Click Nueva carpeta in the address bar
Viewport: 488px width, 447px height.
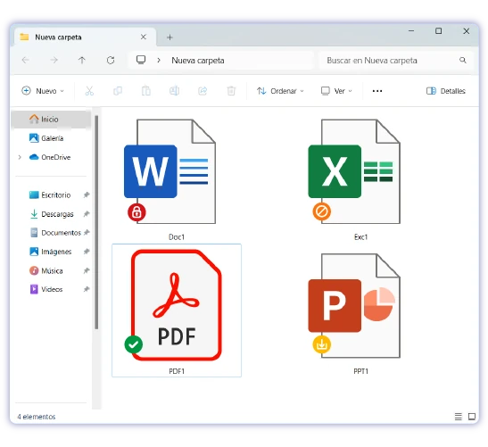[x=198, y=61]
